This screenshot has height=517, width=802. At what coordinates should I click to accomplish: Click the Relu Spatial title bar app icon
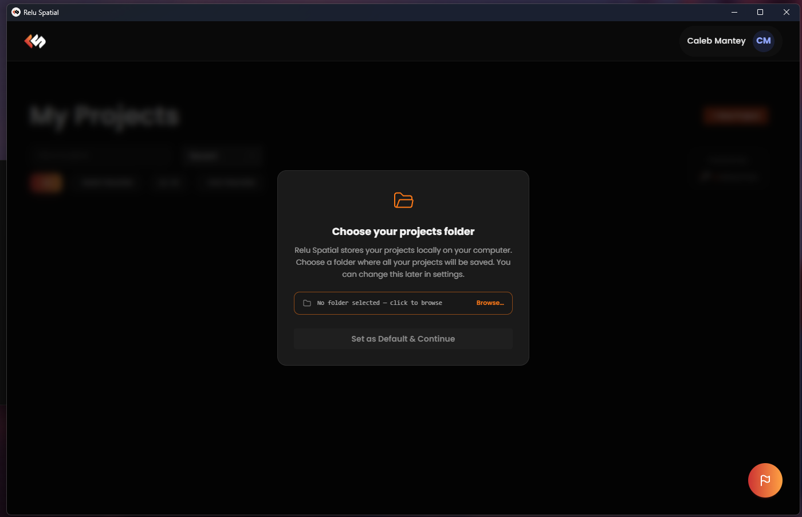tap(16, 12)
